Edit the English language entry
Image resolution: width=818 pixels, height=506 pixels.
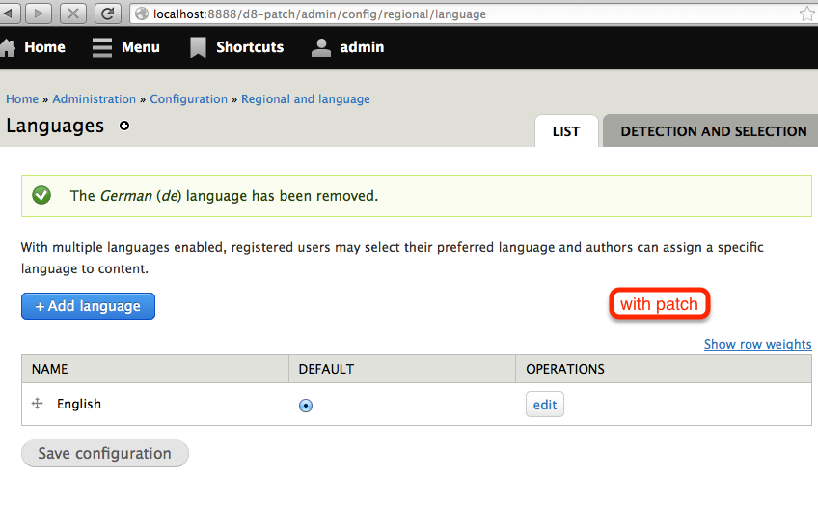click(545, 405)
